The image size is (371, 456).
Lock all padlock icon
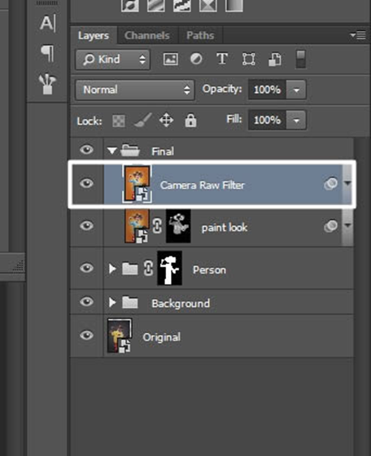pos(190,121)
